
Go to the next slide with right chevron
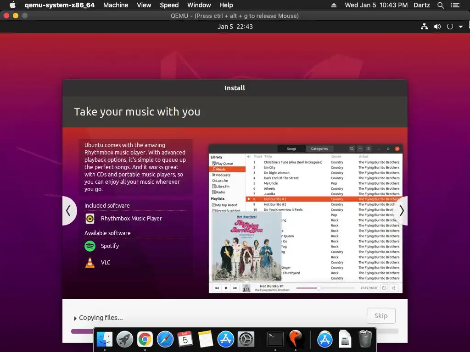click(401, 211)
